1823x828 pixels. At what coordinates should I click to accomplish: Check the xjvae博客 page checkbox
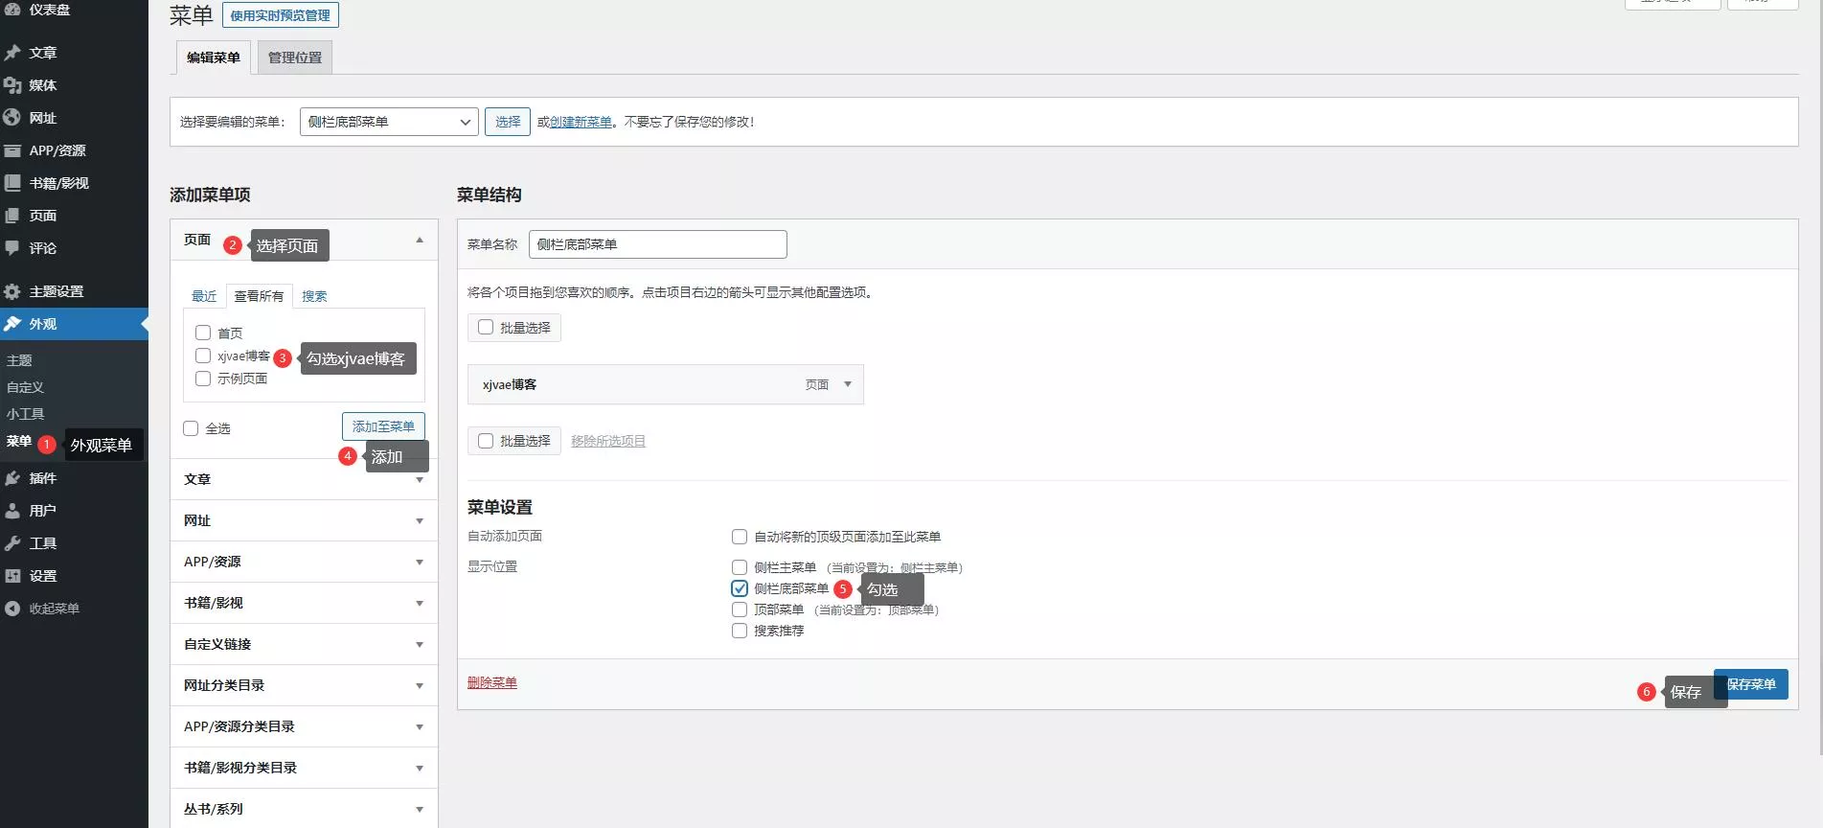coord(203,356)
